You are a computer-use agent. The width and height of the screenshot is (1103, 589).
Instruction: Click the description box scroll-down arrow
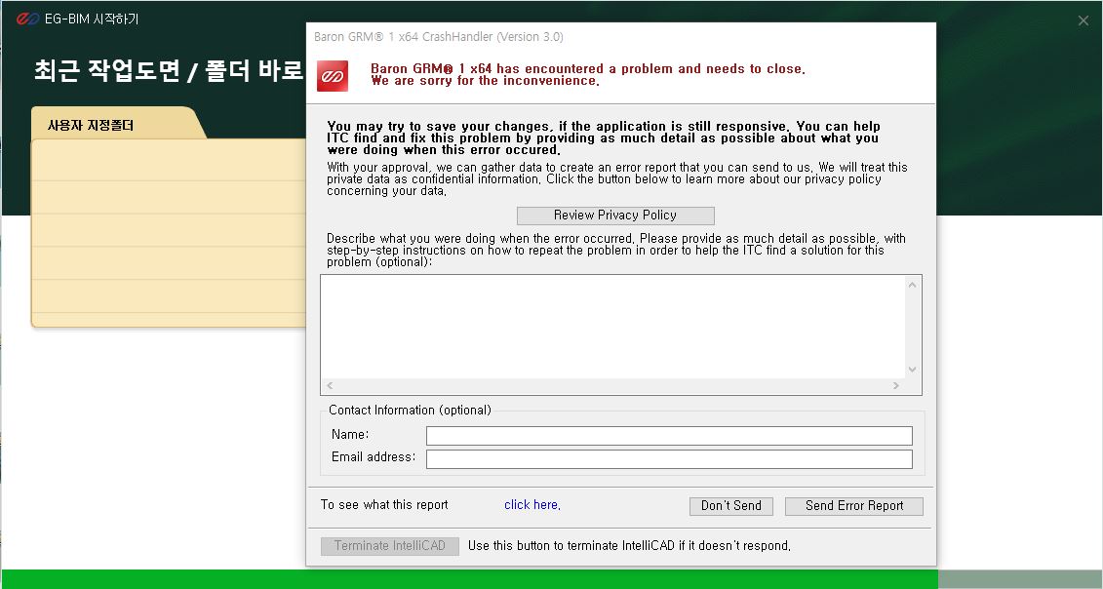click(913, 370)
